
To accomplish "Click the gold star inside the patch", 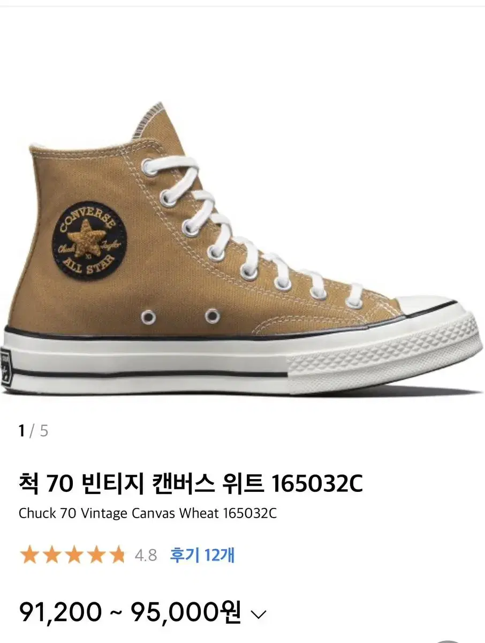I will click(87, 240).
